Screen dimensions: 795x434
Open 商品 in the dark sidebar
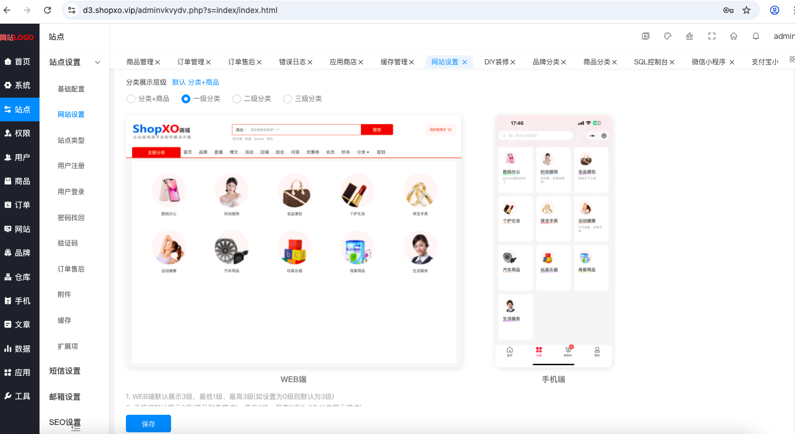click(20, 181)
